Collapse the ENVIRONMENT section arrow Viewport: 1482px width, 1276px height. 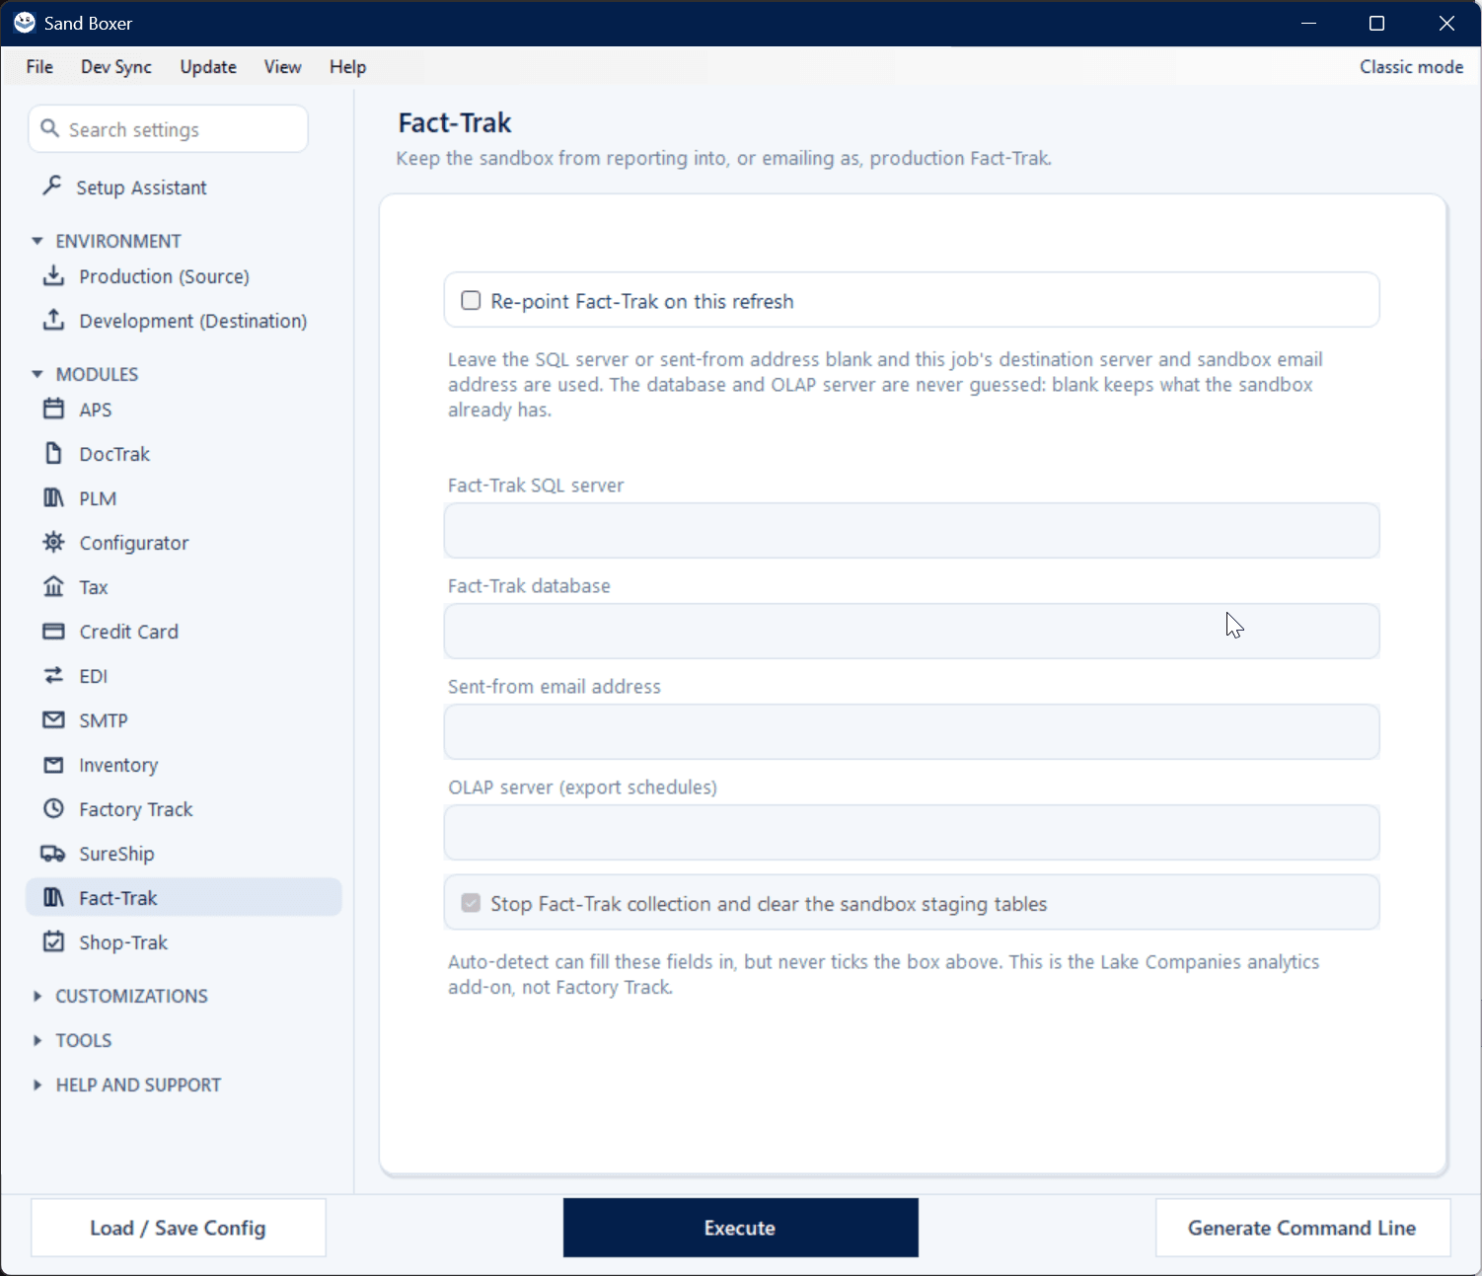(37, 241)
